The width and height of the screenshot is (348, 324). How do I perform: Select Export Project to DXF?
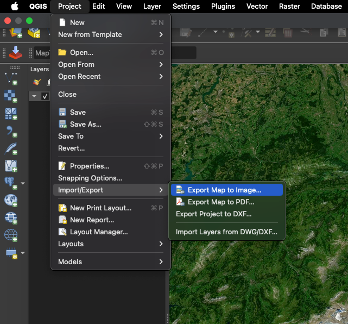tap(227, 214)
